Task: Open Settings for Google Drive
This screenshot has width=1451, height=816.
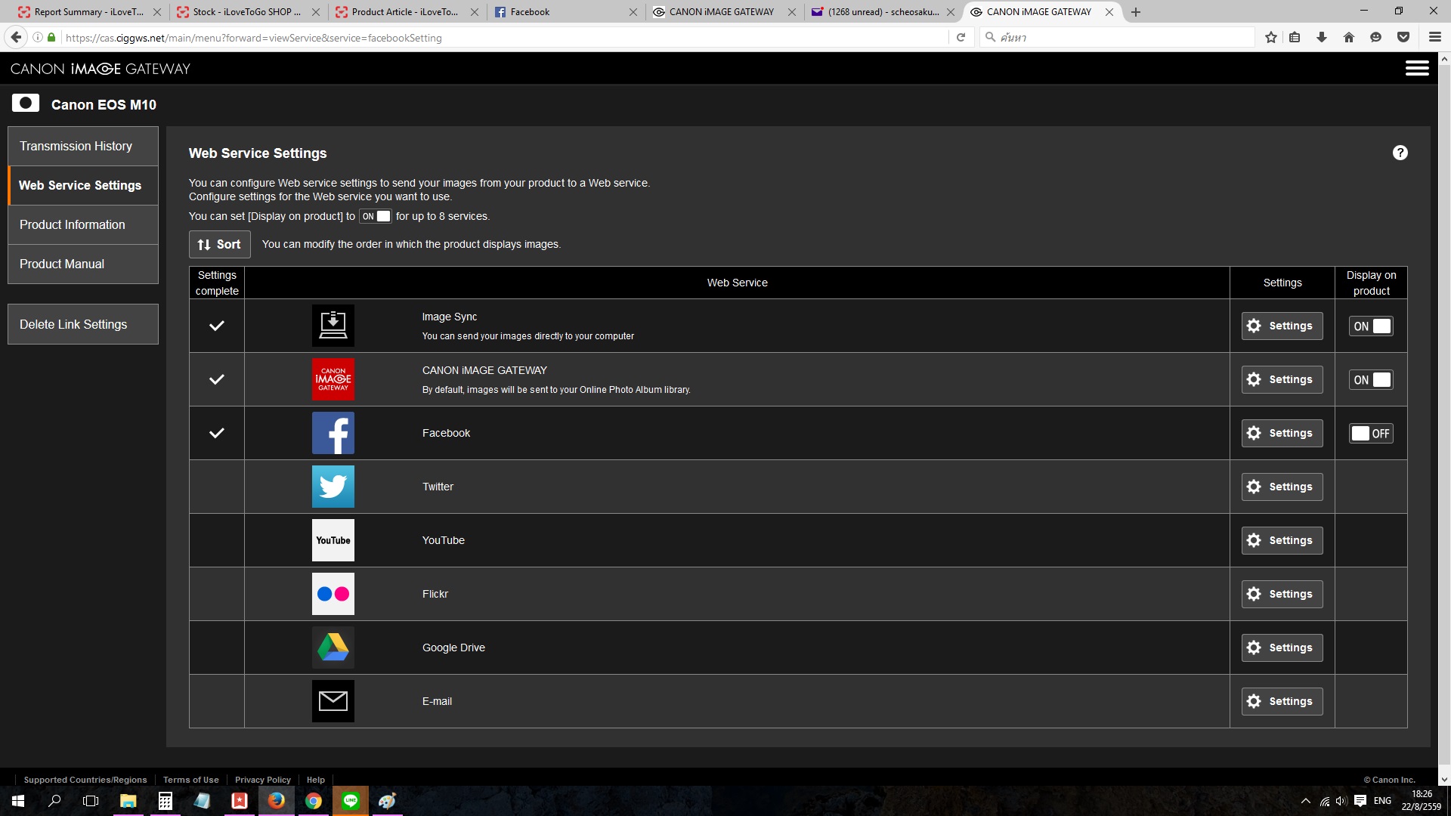Action: (1282, 648)
